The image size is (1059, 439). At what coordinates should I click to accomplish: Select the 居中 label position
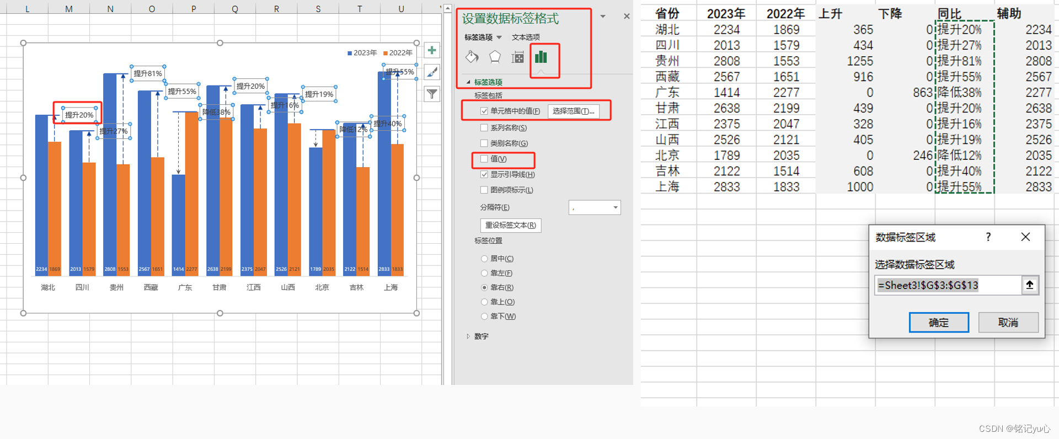(x=484, y=259)
